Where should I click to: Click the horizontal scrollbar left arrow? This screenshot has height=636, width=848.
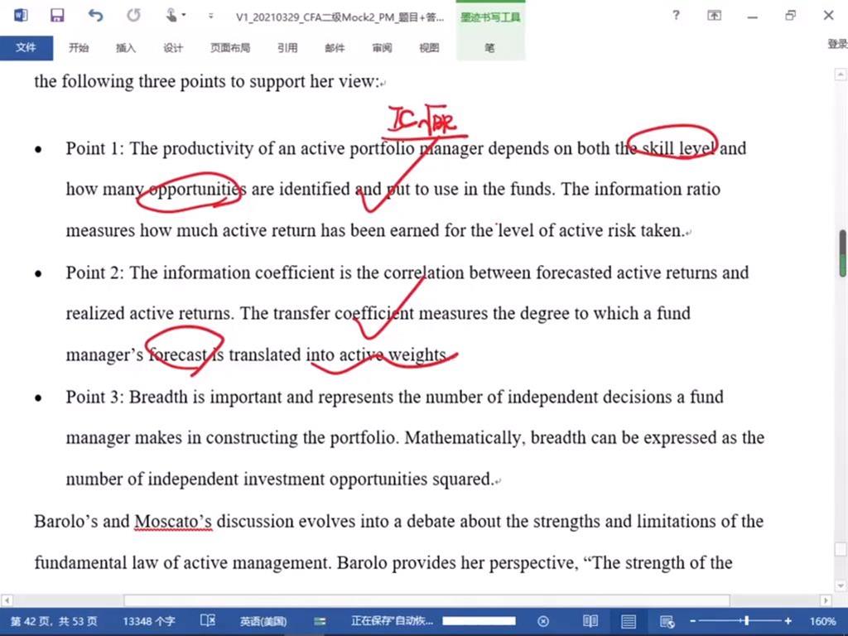click(x=7, y=600)
